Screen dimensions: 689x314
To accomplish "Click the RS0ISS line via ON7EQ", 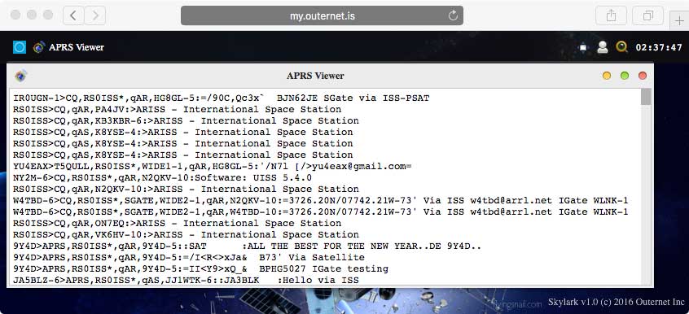I will click(177, 224).
